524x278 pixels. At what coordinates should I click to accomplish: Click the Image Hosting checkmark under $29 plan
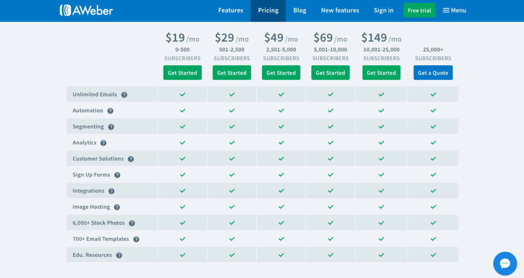click(x=232, y=207)
